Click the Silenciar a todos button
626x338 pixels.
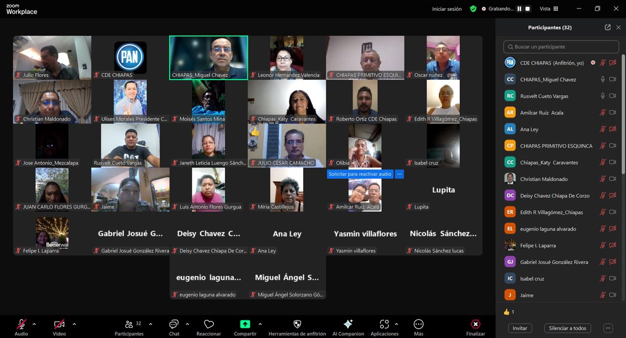point(567,328)
